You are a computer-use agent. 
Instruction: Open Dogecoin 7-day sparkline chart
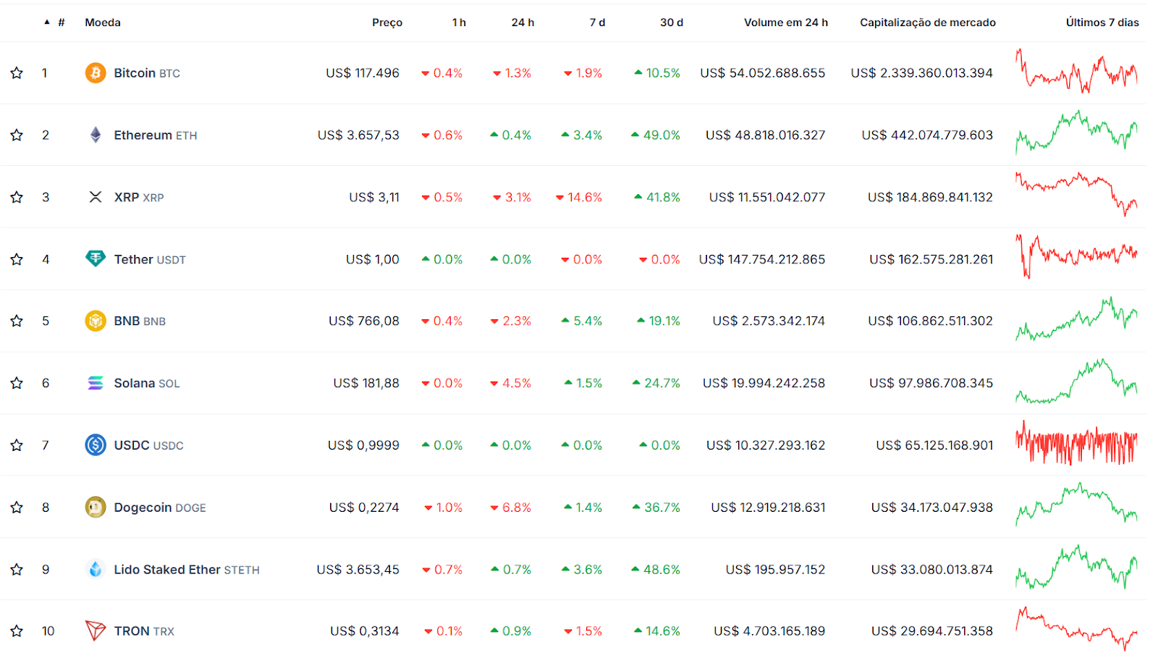(1076, 504)
